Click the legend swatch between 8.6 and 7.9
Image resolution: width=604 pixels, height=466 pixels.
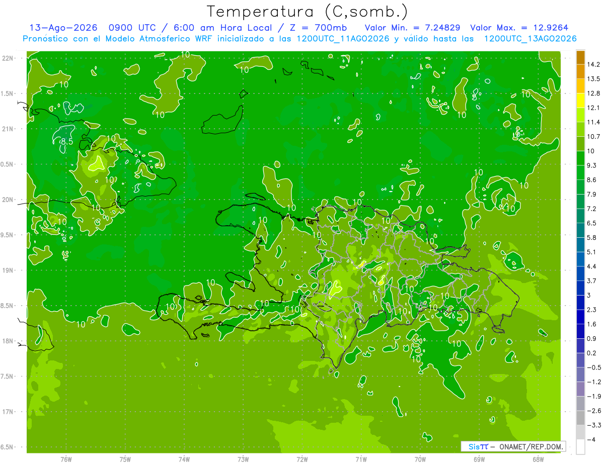(x=580, y=187)
